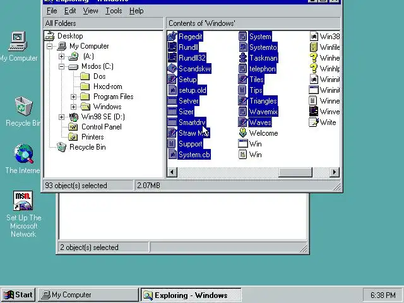Image resolution: width=404 pixels, height=303 pixels.
Task: Click the Scandskw file icon
Action: click(x=172, y=69)
